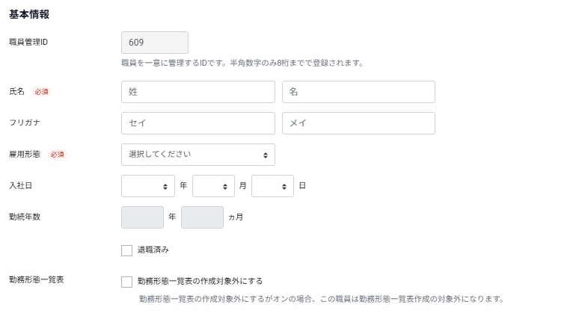
Task: Click the 勤務形態一覧表 explanation note text
Action: (x=322, y=300)
